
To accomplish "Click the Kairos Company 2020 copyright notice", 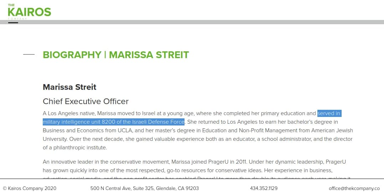I will pos(30,188).
